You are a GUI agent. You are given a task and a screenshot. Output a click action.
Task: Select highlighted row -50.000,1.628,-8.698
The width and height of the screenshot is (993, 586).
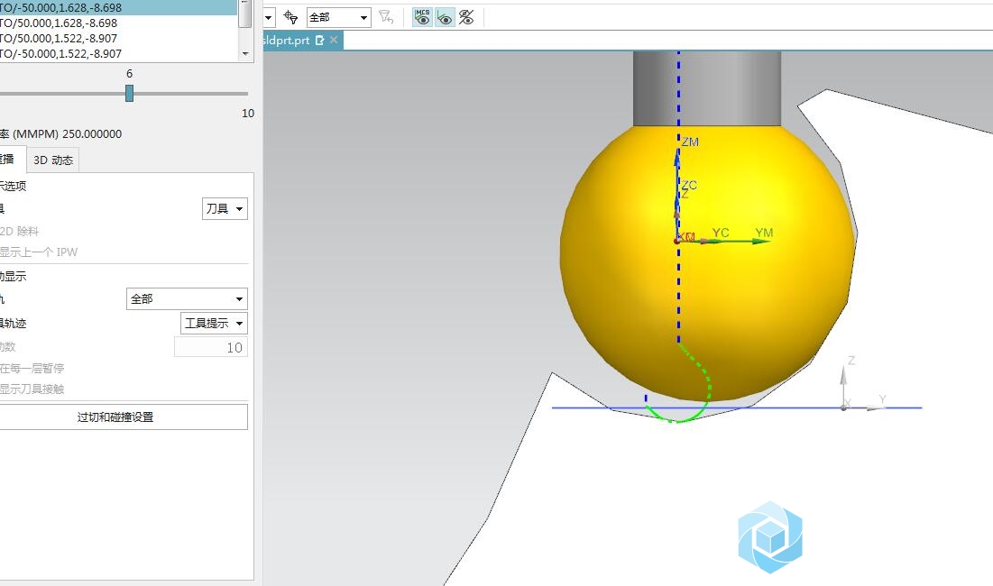(x=118, y=7)
